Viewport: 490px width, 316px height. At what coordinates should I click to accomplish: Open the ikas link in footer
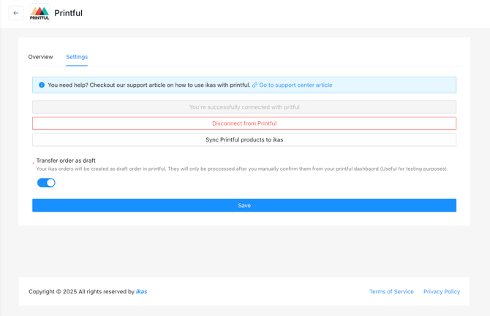(x=142, y=291)
